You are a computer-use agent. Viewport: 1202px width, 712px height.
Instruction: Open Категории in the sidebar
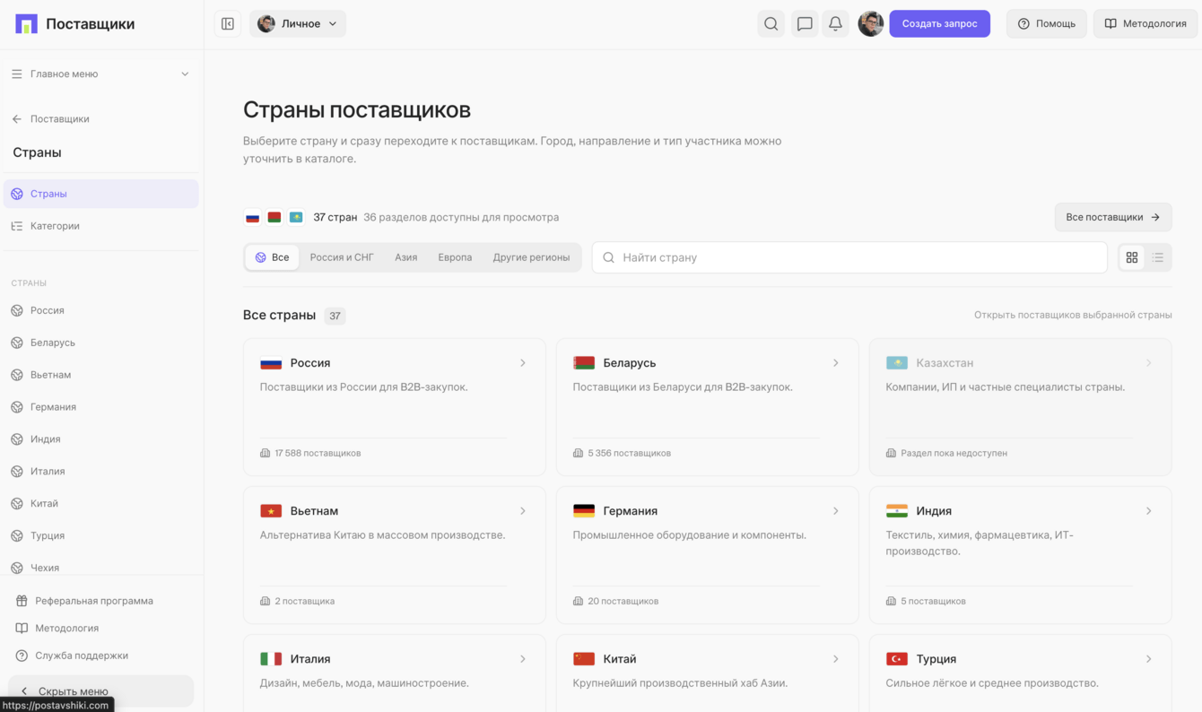(101, 226)
